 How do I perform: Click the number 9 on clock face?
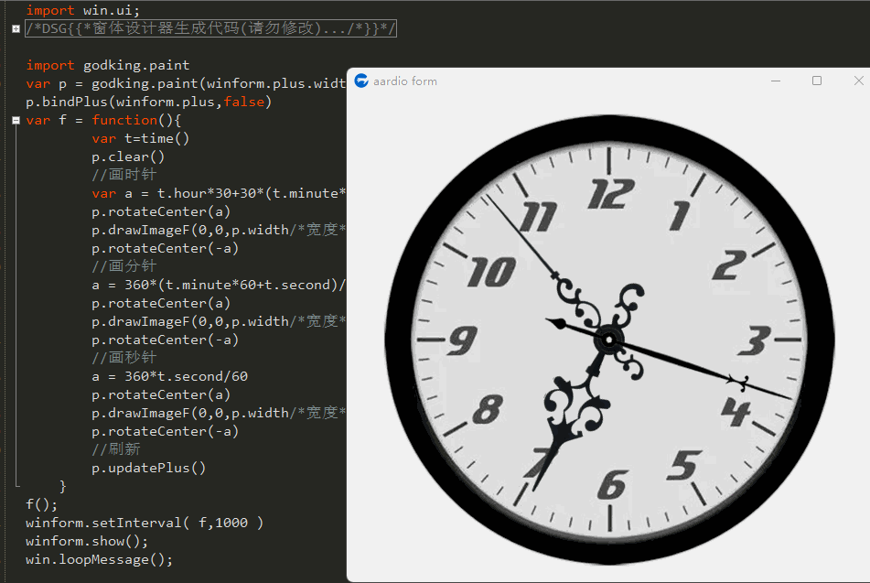463,340
